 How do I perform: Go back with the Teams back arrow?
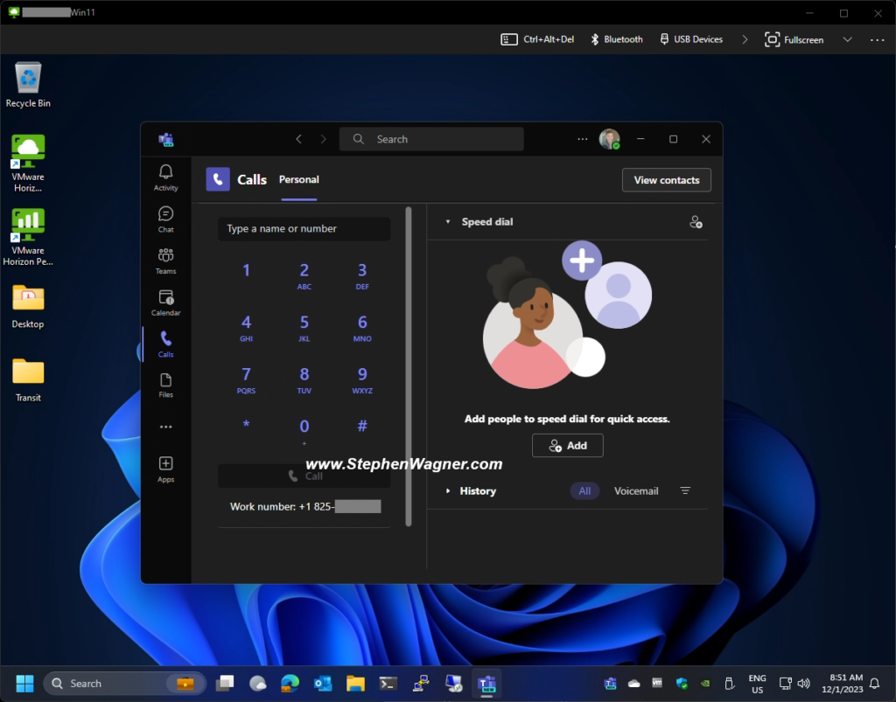pos(298,139)
